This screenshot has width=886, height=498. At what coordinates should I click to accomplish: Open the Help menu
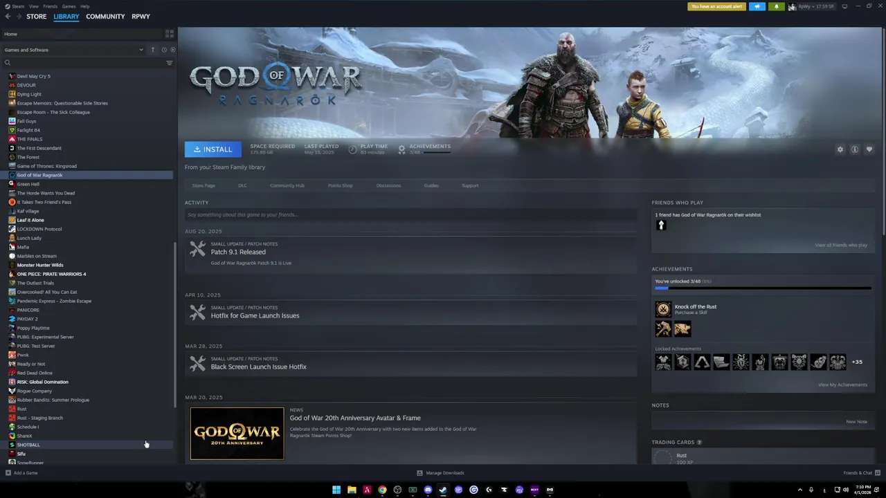click(x=84, y=6)
